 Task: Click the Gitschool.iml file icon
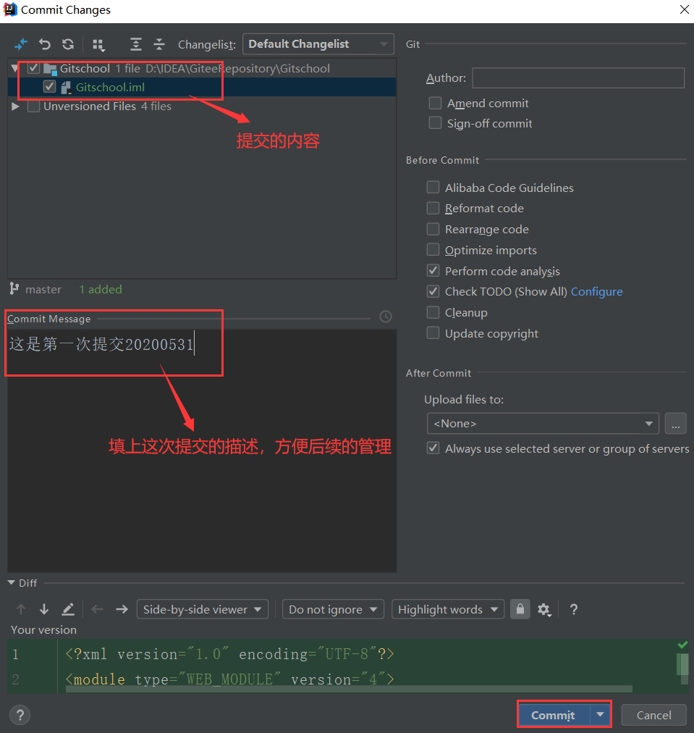[x=66, y=88]
